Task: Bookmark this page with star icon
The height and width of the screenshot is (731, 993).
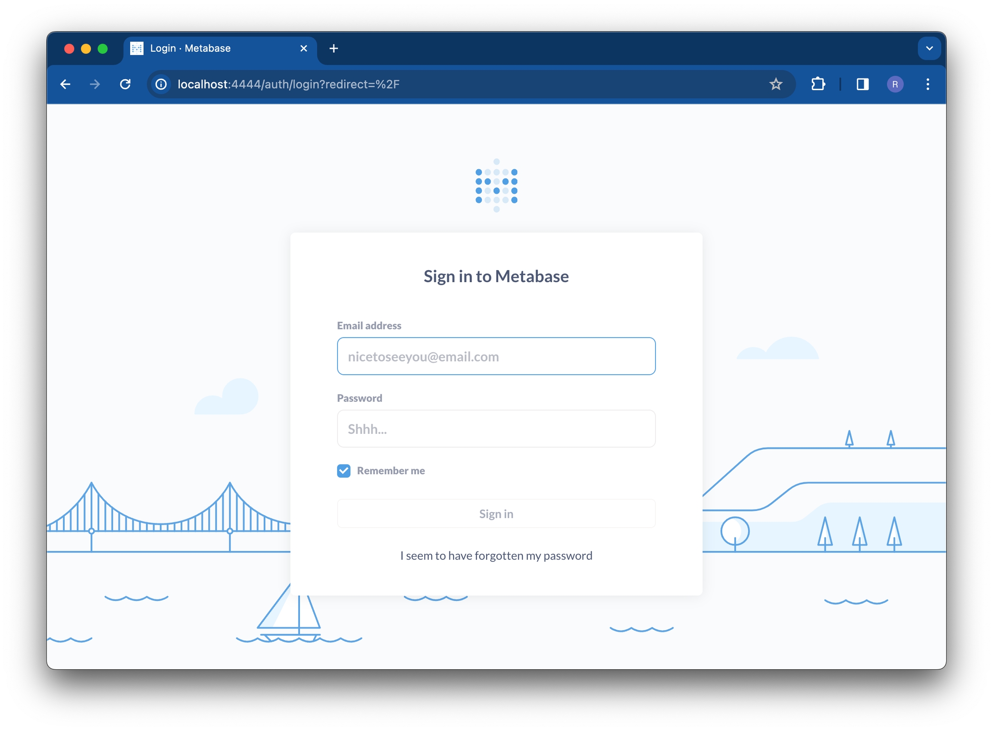Action: point(776,84)
